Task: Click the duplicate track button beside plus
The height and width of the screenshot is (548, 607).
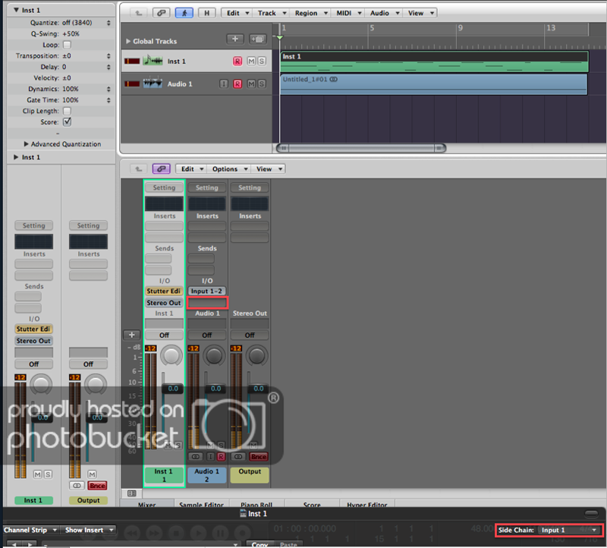Action: click(x=257, y=39)
